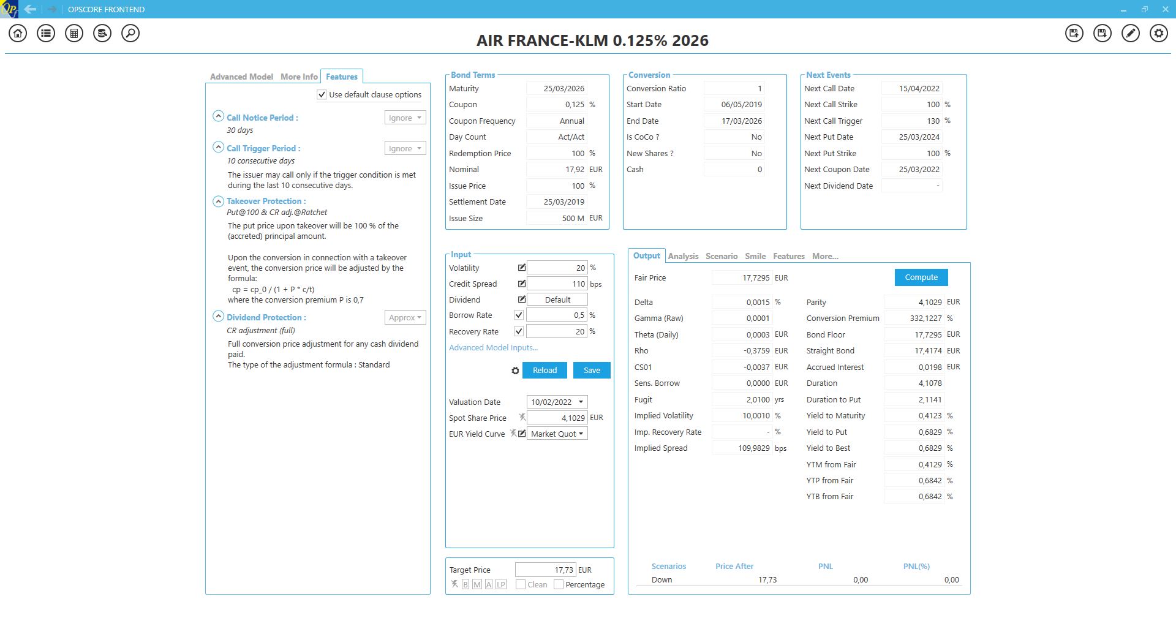Select the Features tab in left panel
The image size is (1176, 637).
coord(342,77)
